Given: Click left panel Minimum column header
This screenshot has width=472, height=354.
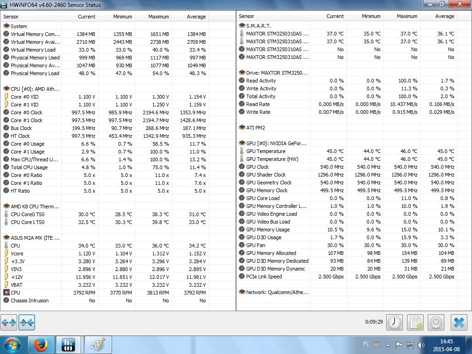Looking at the screenshot, I should point(117,17).
